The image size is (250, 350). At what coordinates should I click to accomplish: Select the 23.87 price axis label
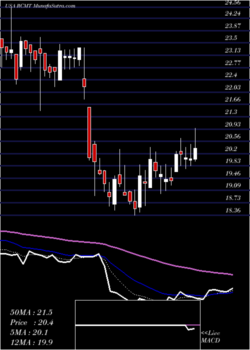(x=233, y=26)
